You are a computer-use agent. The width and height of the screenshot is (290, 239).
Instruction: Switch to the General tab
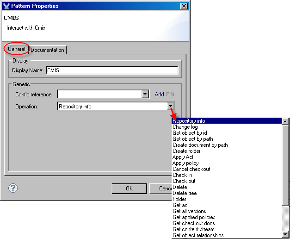(x=17, y=49)
